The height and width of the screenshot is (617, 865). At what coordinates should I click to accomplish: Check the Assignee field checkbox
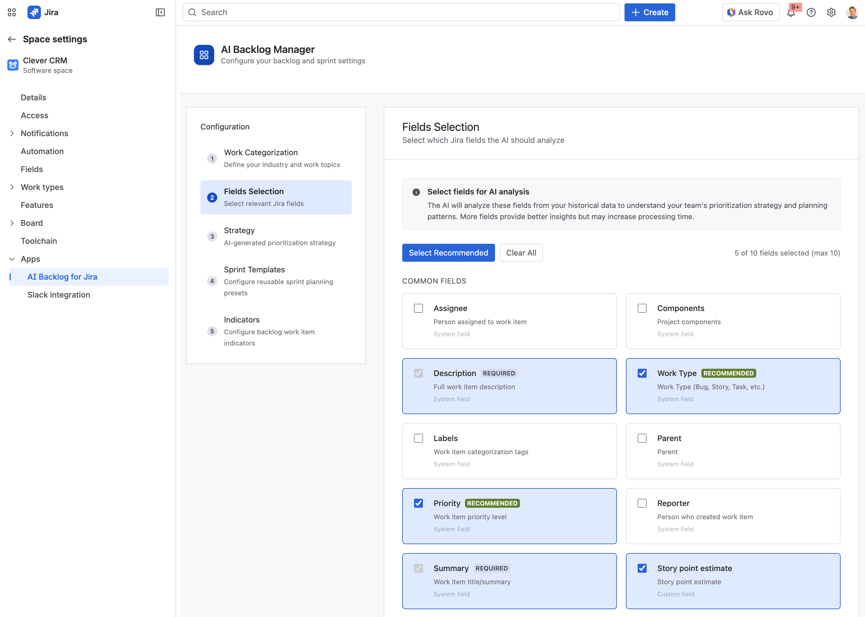[x=418, y=308]
